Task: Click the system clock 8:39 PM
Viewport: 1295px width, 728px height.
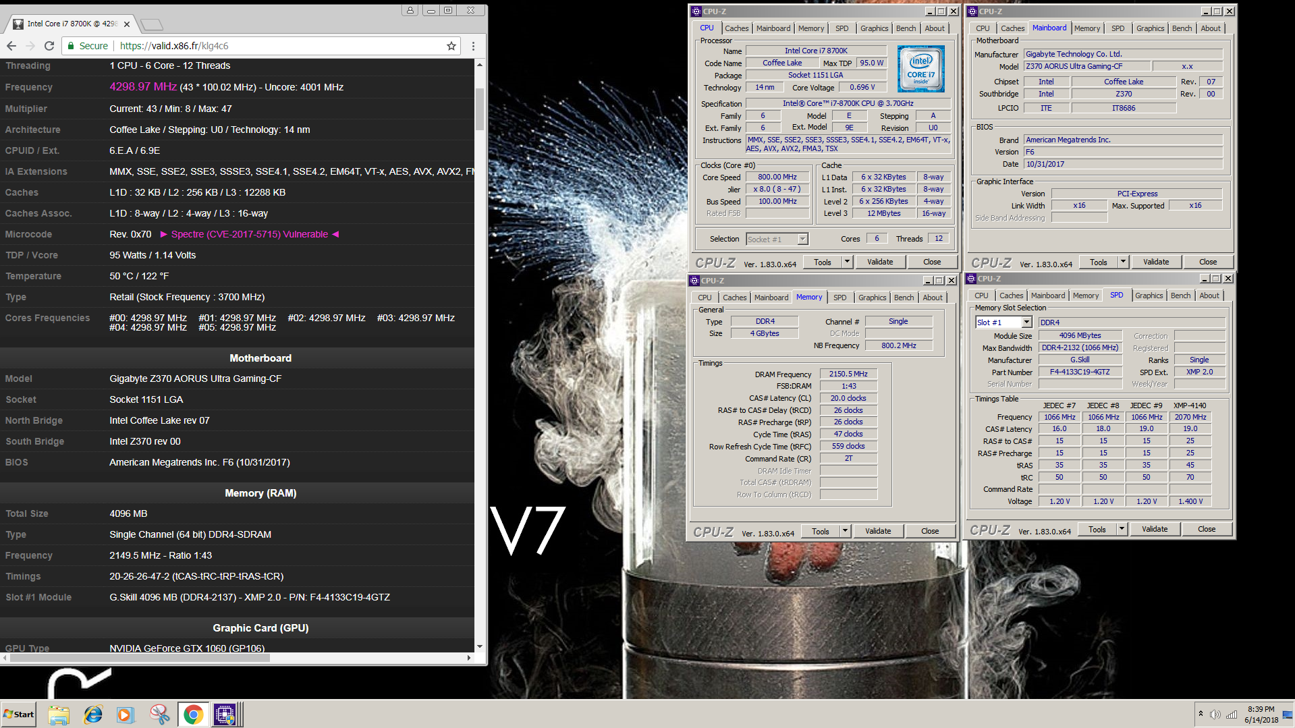Action: tap(1261, 709)
